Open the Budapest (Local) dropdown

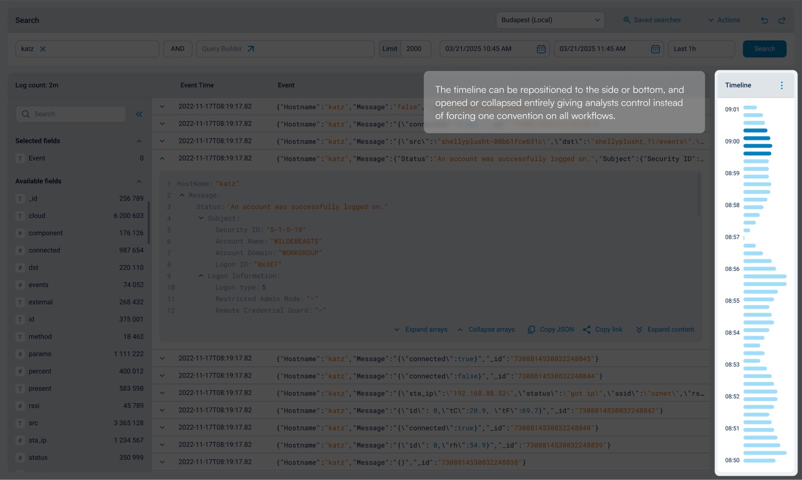[550, 20]
